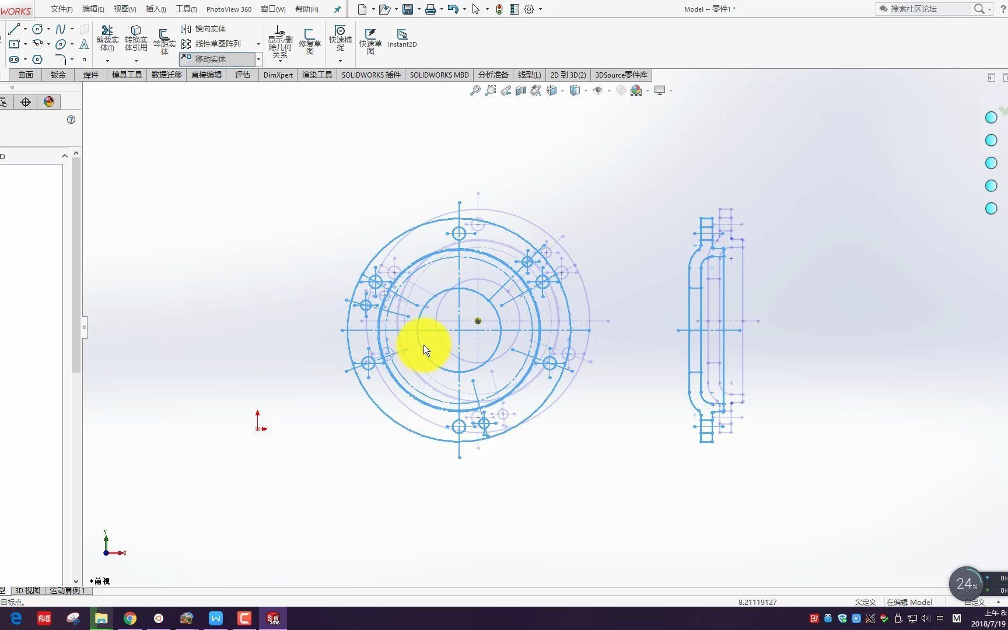Image resolution: width=1008 pixels, height=630 pixels.
Task: Click the Rebuild traffic light icon
Action: coord(499,9)
